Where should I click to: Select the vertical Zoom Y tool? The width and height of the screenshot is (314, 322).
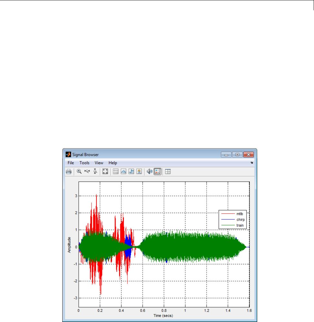pyautogui.click(x=95, y=171)
